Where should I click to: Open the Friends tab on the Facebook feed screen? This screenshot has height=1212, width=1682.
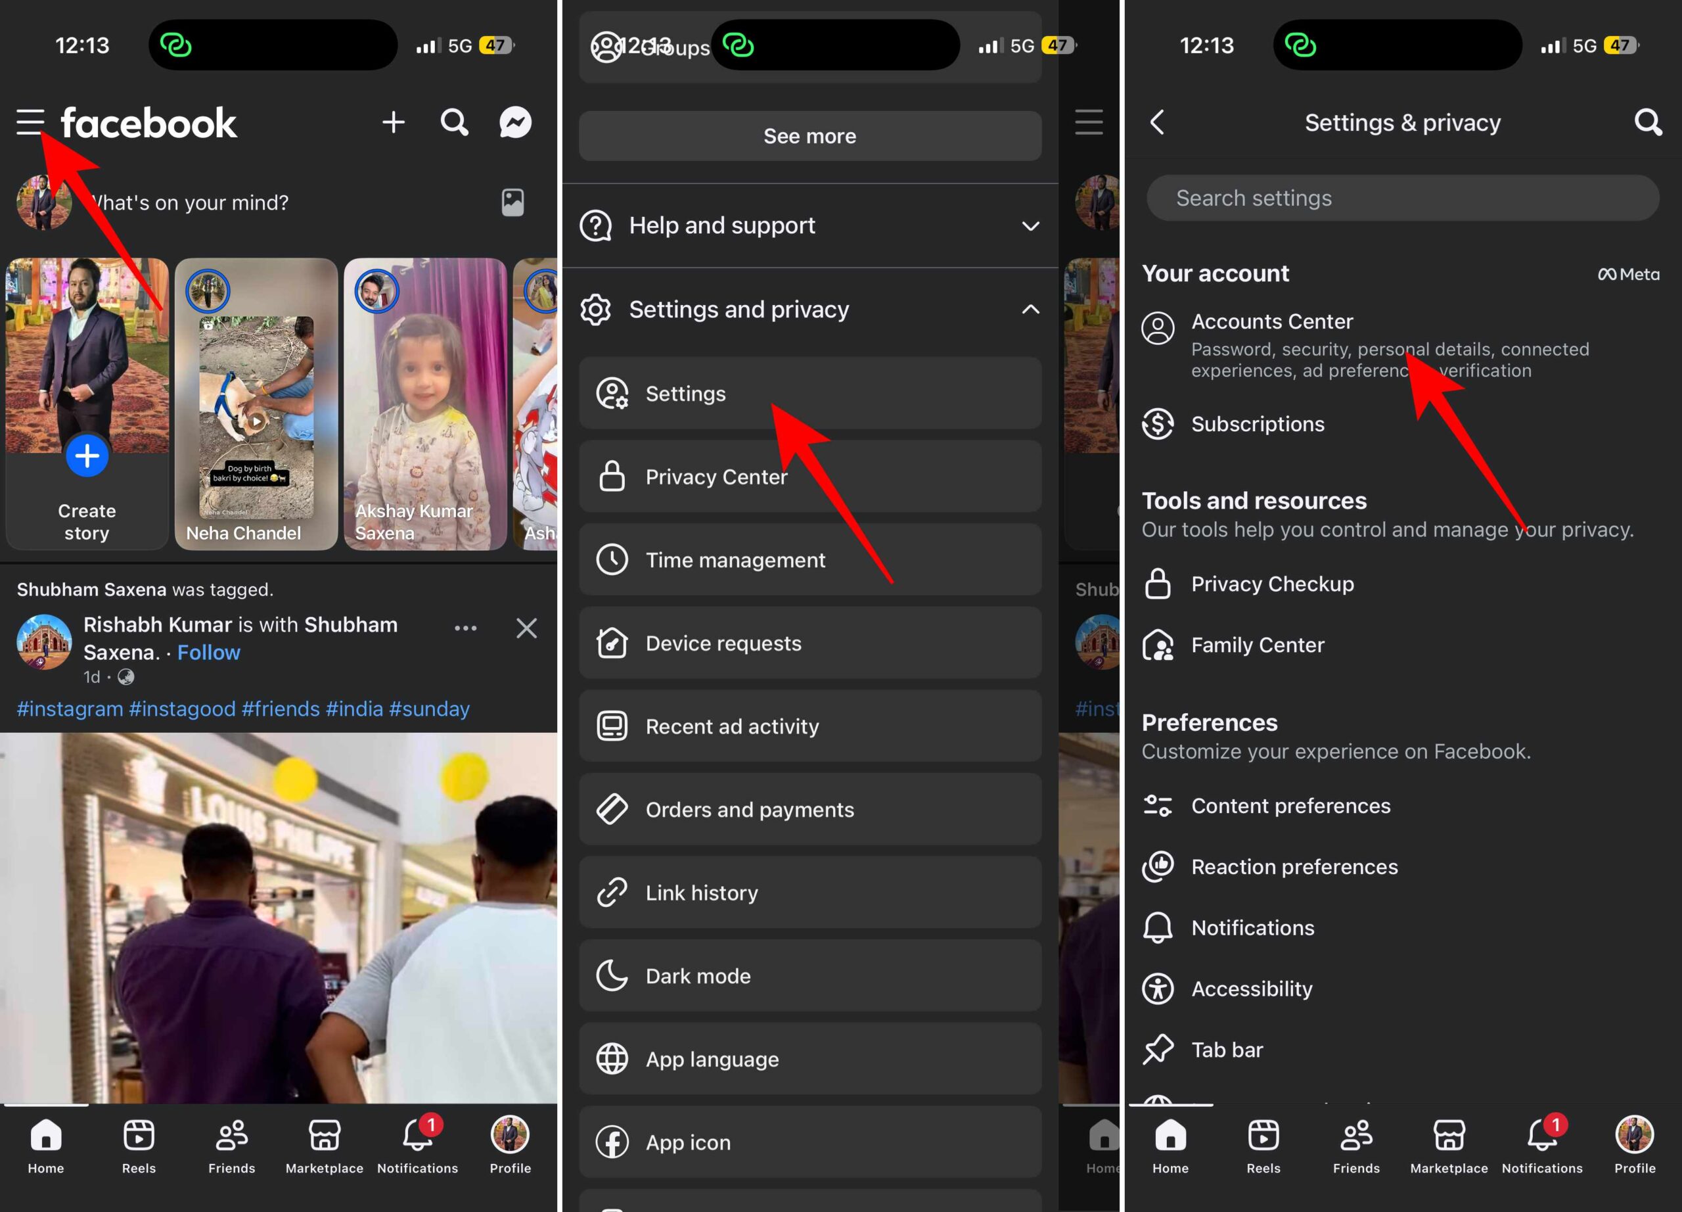(231, 1147)
